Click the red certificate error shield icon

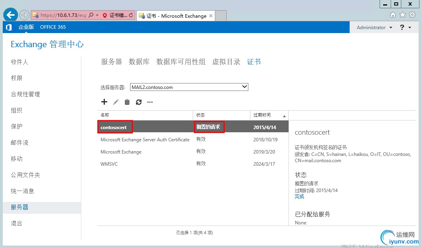coord(105,15)
